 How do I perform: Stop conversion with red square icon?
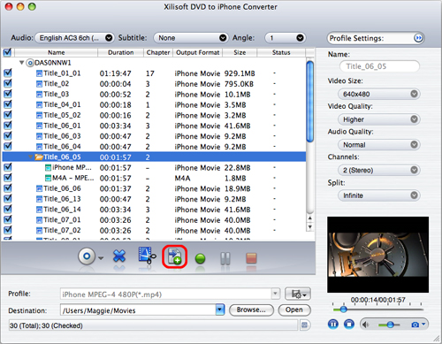tap(251, 258)
